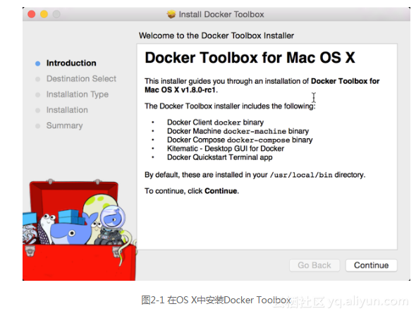The width and height of the screenshot is (416, 316).
Task: Select the Summary step in sidebar
Action: 64,126
